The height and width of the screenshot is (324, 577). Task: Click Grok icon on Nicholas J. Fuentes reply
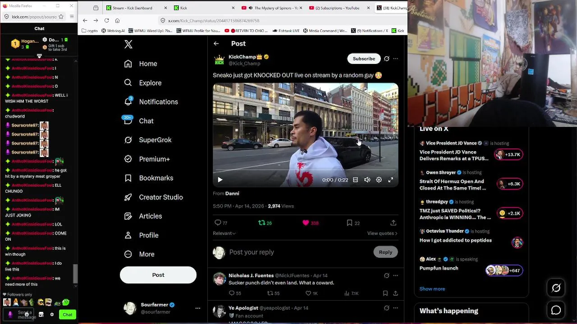[x=386, y=275]
